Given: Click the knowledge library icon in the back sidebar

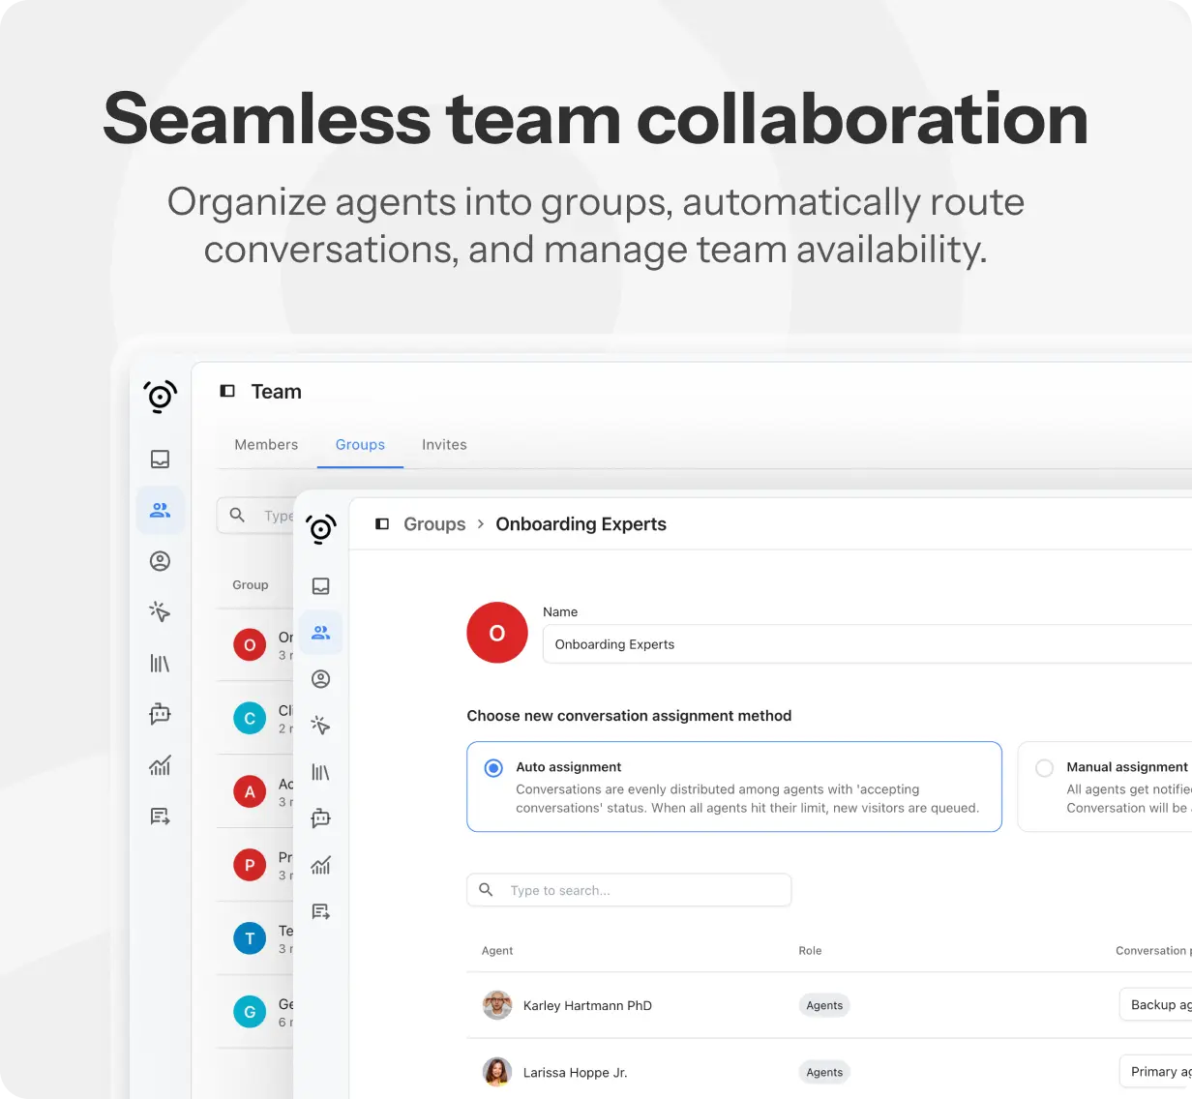Looking at the screenshot, I should pyautogui.click(x=160, y=664).
